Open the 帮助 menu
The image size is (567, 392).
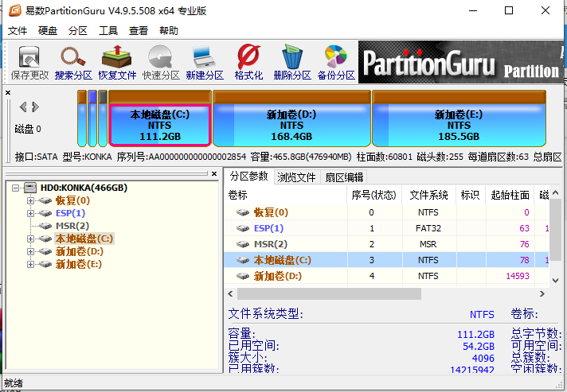pyautogui.click(x=169, y=31)
